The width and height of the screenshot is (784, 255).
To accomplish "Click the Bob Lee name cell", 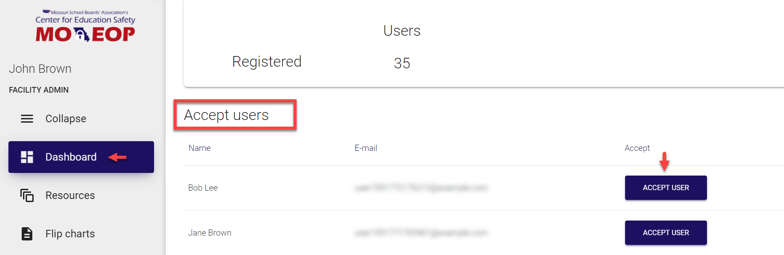I will point(203,188).
